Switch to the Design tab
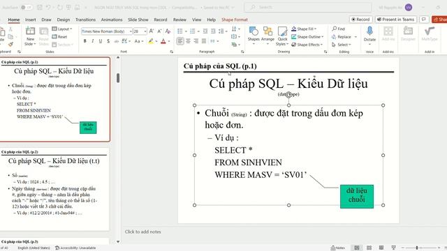Viewport: 447px width, 251px height. click(x=64, y=20)
